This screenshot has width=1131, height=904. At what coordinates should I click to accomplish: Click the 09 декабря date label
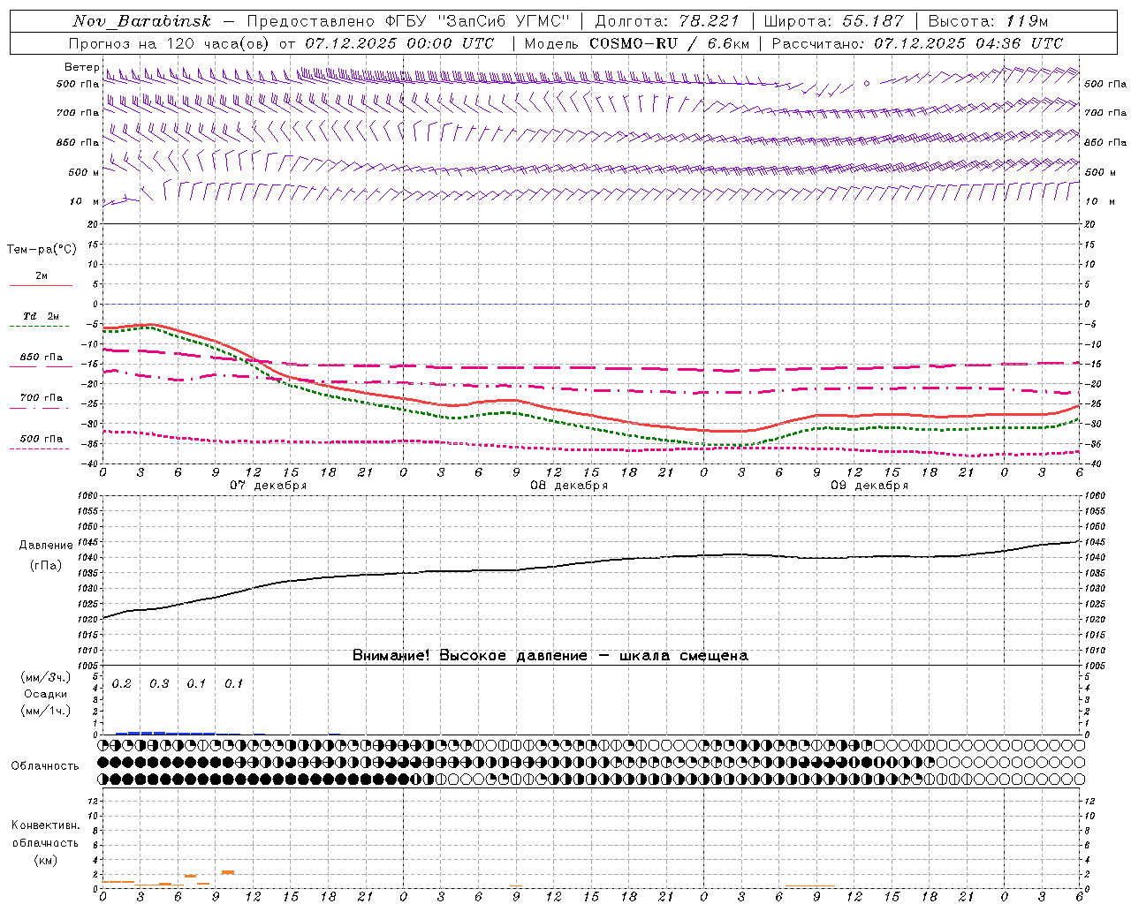point(869,486)
